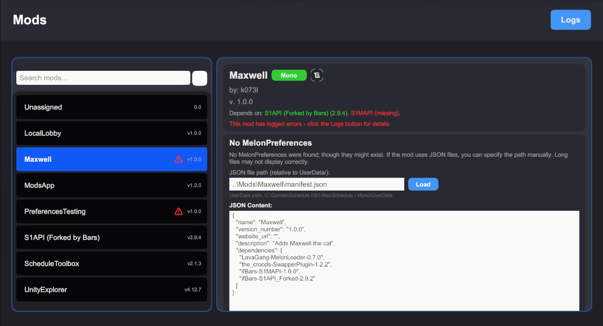Select ModsApp in the mod list
This screenshot has height=326, width=603.
coord(111,185)
